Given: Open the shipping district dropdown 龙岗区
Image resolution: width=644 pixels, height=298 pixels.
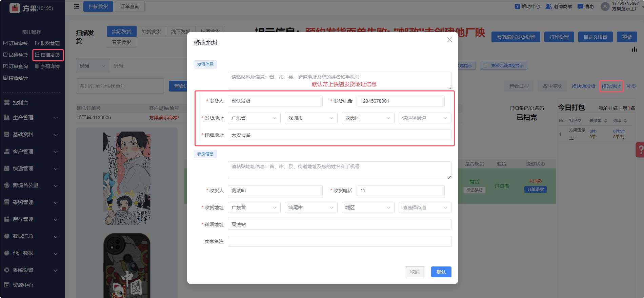Looking at the screenshot, I should pos(368,118).
